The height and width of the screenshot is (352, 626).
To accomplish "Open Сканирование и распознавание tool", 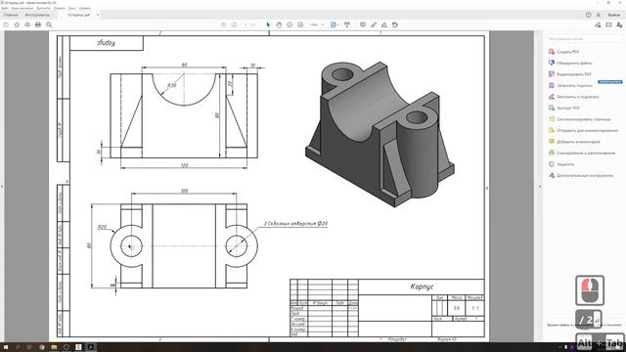I will tap(582, 153).
